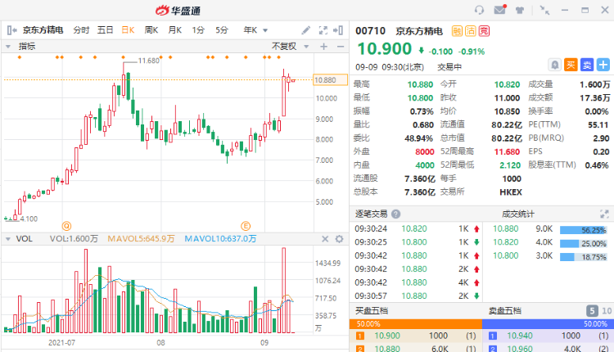
Task: Open VOL indicator settings gear
Action: [339, 239]
